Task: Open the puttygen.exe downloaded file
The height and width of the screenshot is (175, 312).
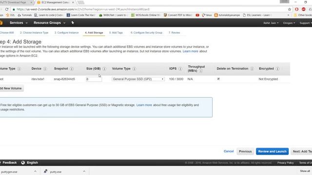Action: (x=10, y=172)
